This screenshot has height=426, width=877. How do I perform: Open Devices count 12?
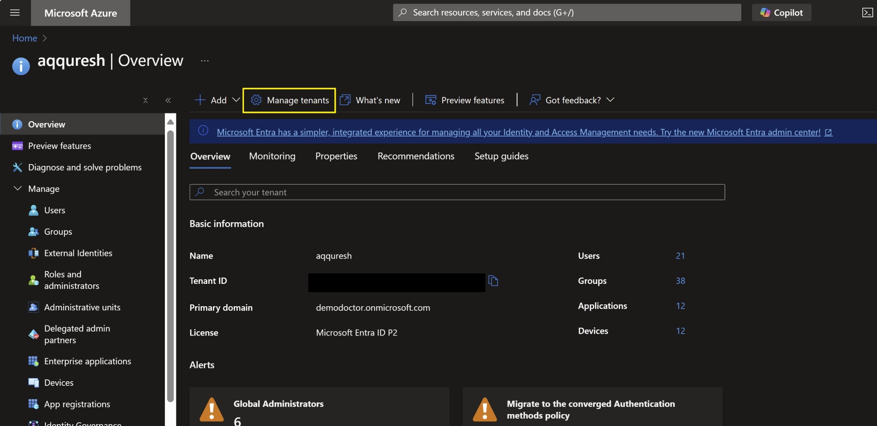click(680, 331)
